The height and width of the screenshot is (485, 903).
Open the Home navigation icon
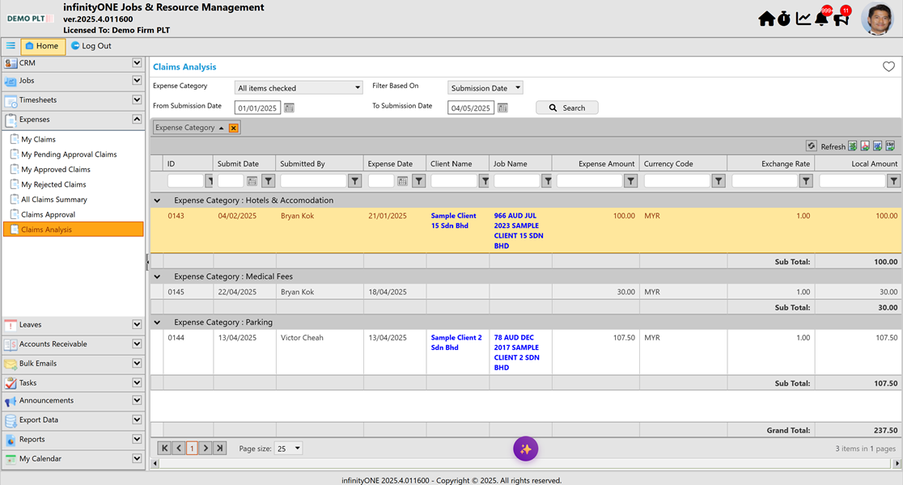766,18
